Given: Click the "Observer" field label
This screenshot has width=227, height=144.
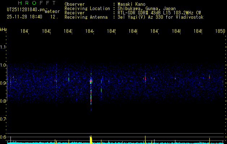Looking at the screenshot, I should tap(75, 4).
